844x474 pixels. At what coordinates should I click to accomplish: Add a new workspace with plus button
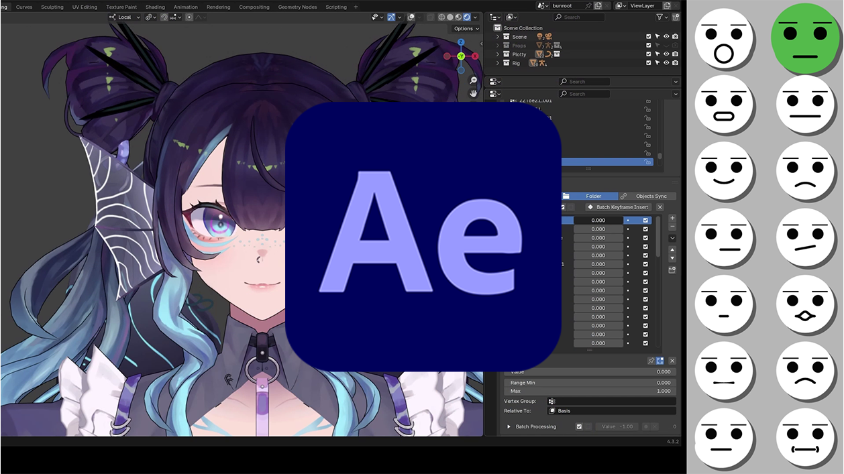pyautogui.click(x=356, y=7)
